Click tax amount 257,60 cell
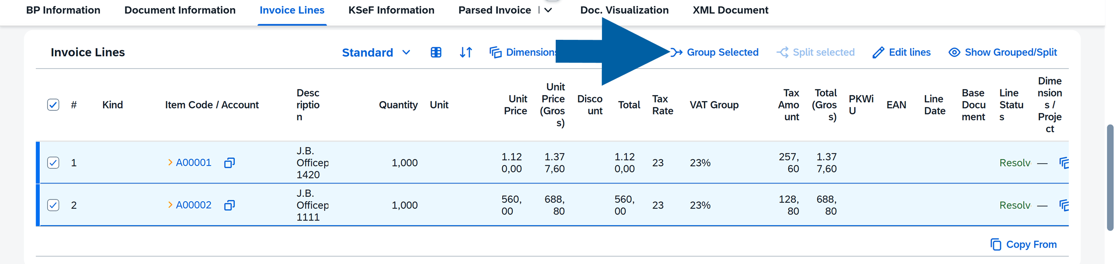Screen dimensions: 1116x264 click(789, 163)
